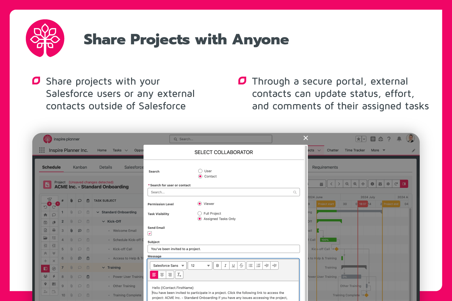Toggle strikethrough in the message editor

coord(241,266)
